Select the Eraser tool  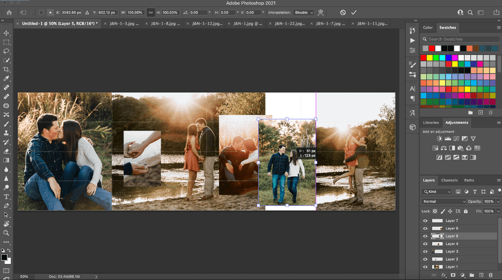pyautogui.click(x=6, y=151)
